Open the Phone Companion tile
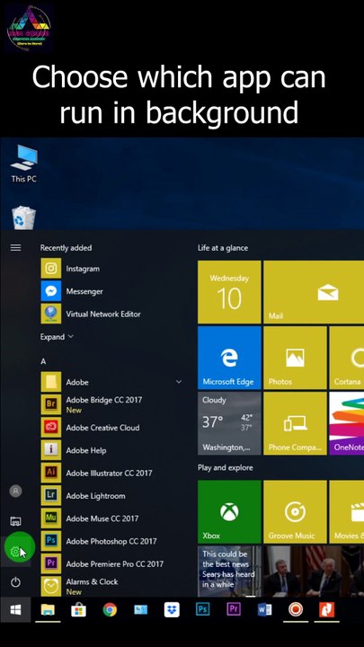Image resolution: width=364 pixels, height=647 pixels. pos(295,423)
